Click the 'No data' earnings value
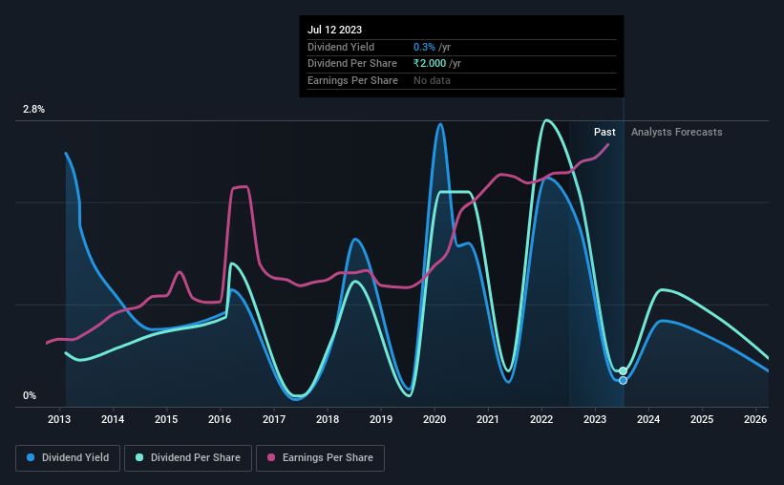The image size is (784, 485). pyautogui.click(x=432, y=80)
